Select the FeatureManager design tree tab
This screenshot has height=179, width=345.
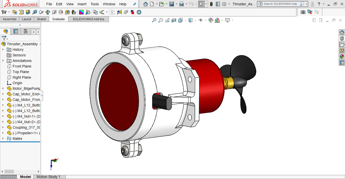point(6,31)
